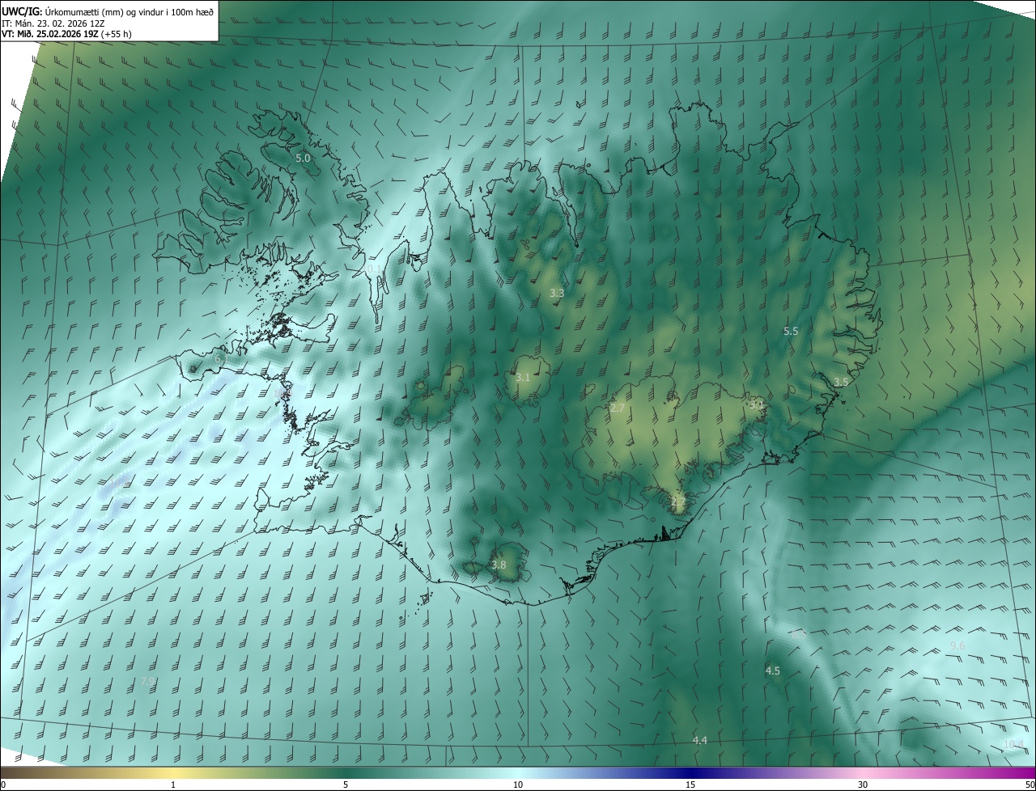The width and height of the screenshot is (1036, 791).
Task: Click the 5.5 precipitation value label
Action: click(x=791, y=331)
